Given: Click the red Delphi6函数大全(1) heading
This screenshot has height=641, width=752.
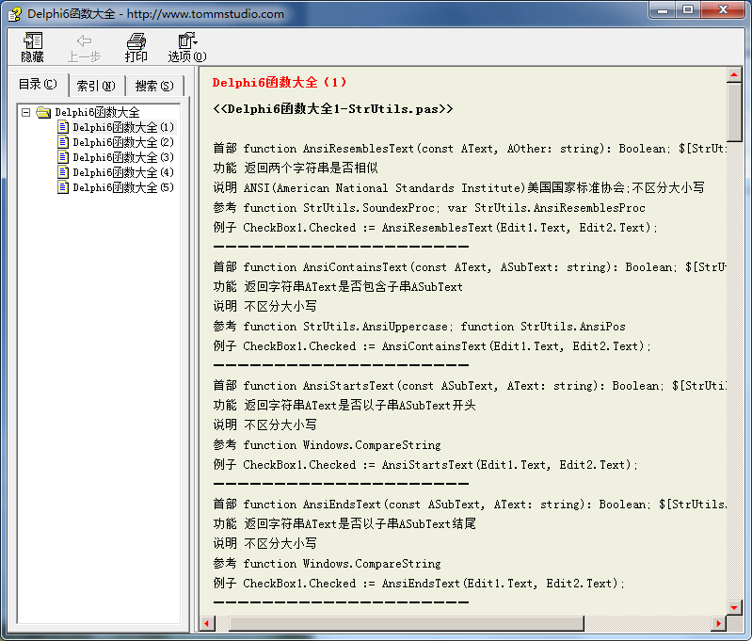Looking at the screenshot, I should coord(280,83).
